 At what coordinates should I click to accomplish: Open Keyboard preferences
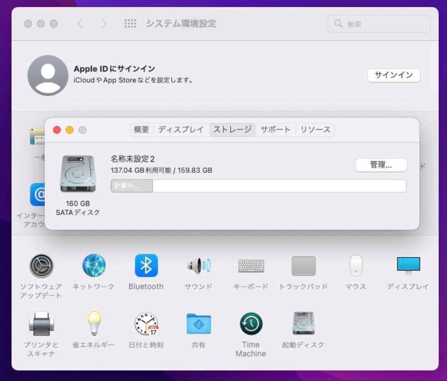[250, 266]
